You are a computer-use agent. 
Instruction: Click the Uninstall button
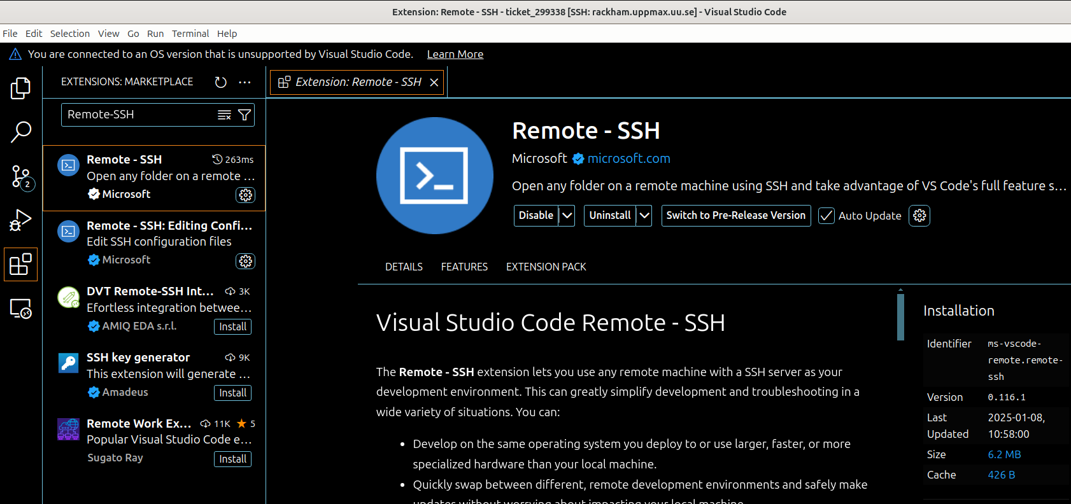[610, 216]
